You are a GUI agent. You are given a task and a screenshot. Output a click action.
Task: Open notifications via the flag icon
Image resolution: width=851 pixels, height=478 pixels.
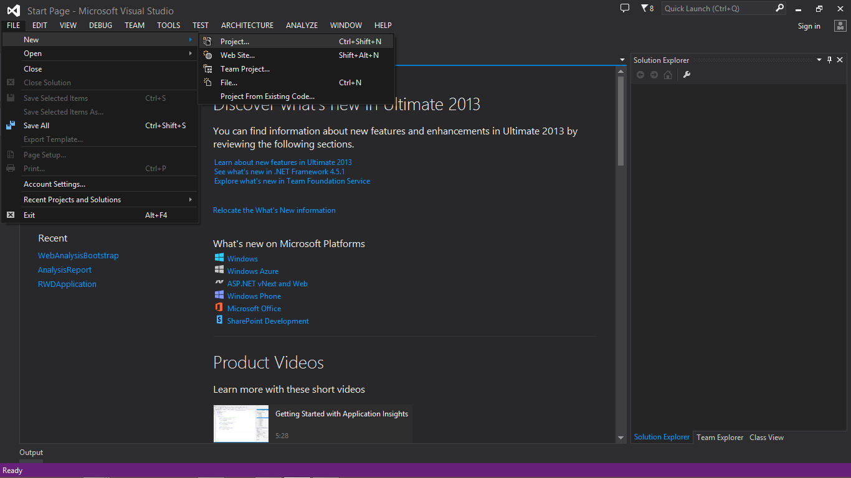(x=645, y=8)
